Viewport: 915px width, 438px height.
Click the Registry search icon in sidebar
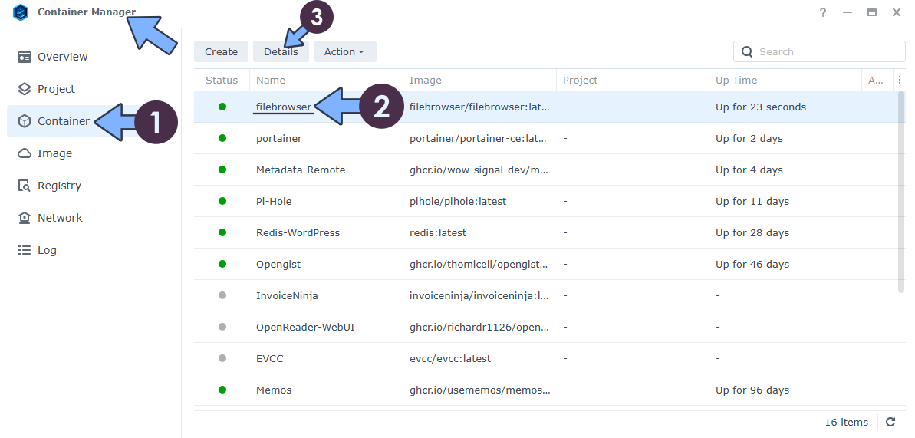[x=24, y=186]
